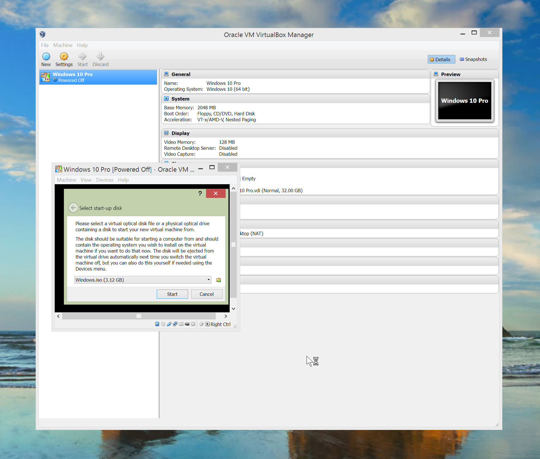This screenshot has height=459, width=540.
Task: Click the network adapters status bar indicator
Action: coord(175,324)
